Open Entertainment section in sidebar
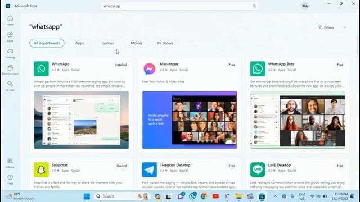Screen dimensions: 360x202 [10, 70]
